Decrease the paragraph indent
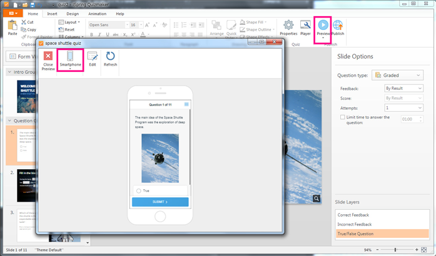This screenshot has width=436, height=256. [x=193, y=25]
